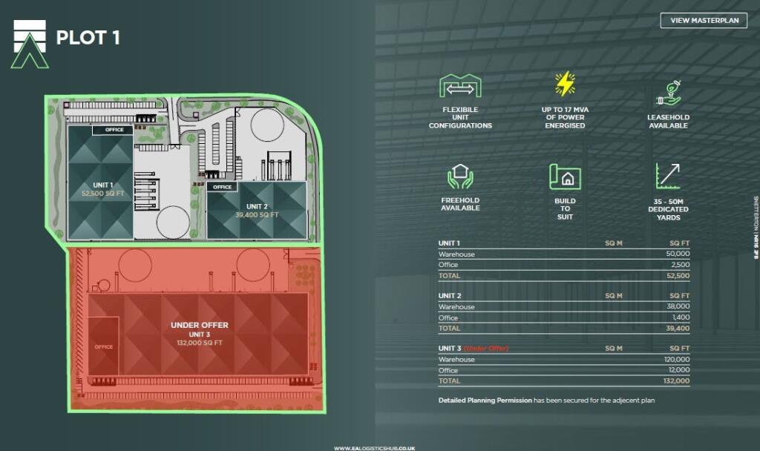Click the Unit 1 table heading
760x451 pixels.
pyautogui.click(x=449, y=243)
